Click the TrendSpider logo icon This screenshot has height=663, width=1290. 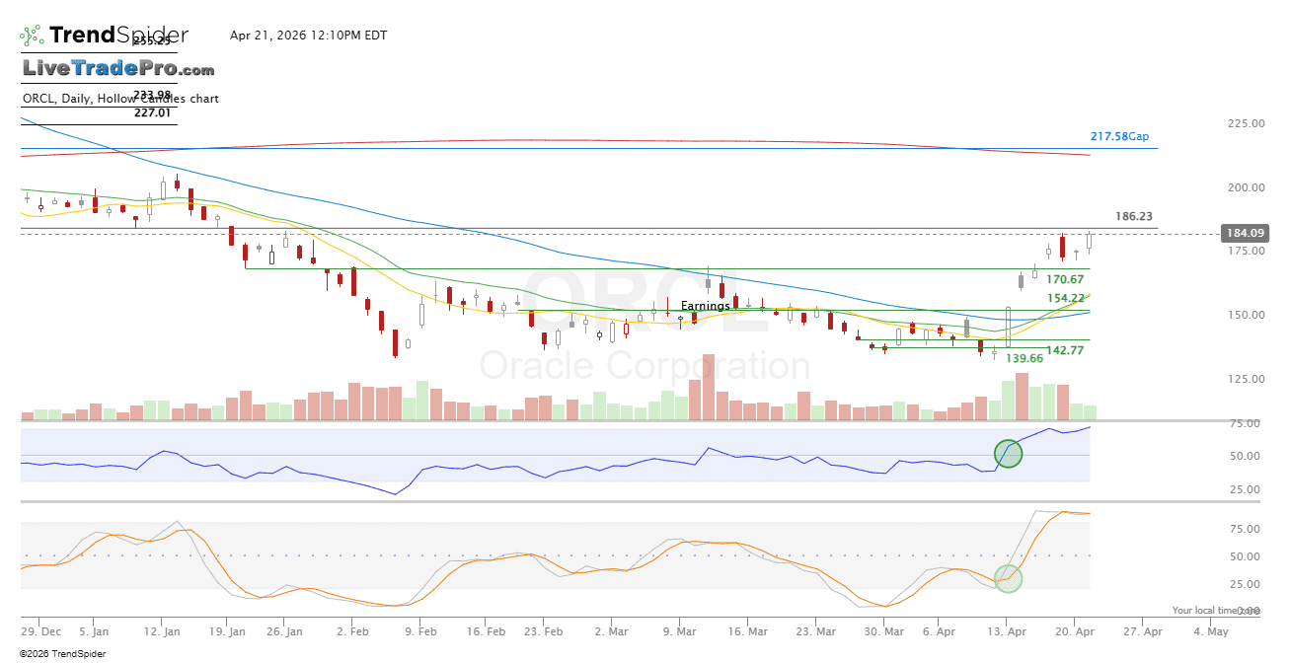pos(32,36)
